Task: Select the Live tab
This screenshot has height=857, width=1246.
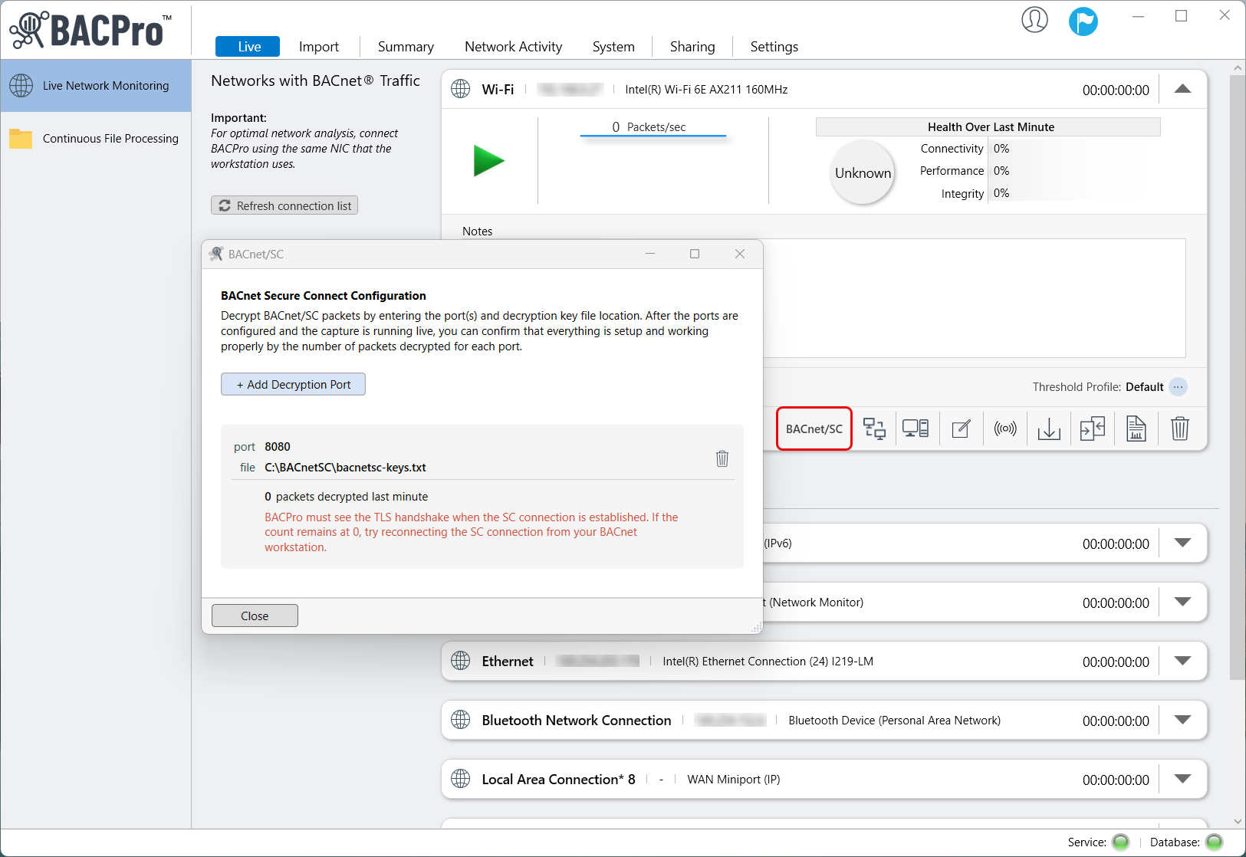Action: 248,47
